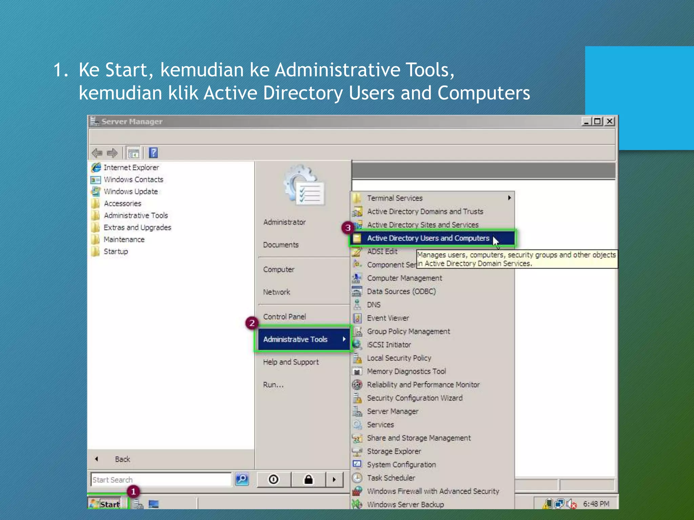Click the Security Configuration Wizard icon

click(357, 398)
